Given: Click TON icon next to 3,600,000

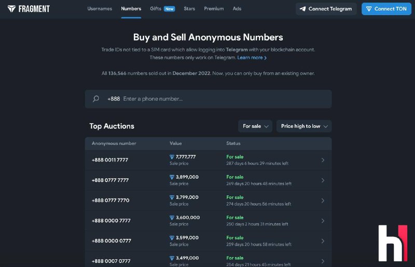Looking at the screenshot, I should [x=172, y=218].
